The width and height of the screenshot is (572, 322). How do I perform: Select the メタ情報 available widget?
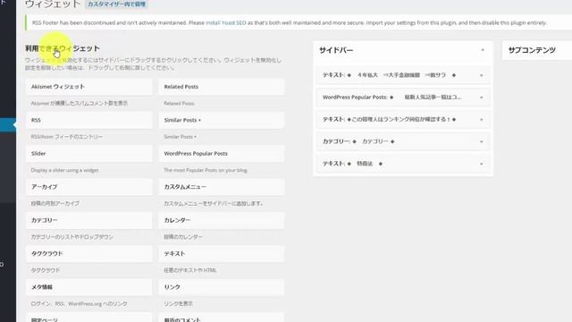89,287
